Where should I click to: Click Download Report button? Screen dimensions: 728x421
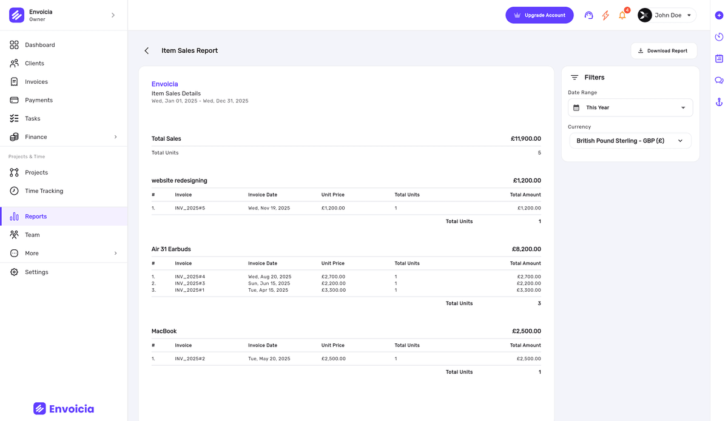tap(663, 51)
